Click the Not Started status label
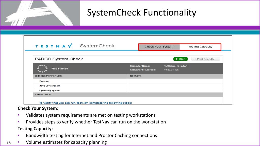Screen dimensions: 260x146 click(x=60, y=68)
